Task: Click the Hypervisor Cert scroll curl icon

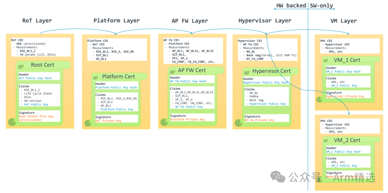Action: pyautogui.click(x=237, y=123)
